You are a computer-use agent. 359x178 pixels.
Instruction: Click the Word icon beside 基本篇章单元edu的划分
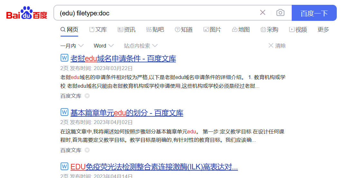point(64,112)
